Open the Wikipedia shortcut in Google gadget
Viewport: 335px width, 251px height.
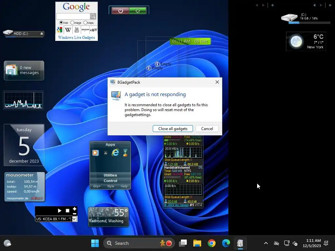68,30
